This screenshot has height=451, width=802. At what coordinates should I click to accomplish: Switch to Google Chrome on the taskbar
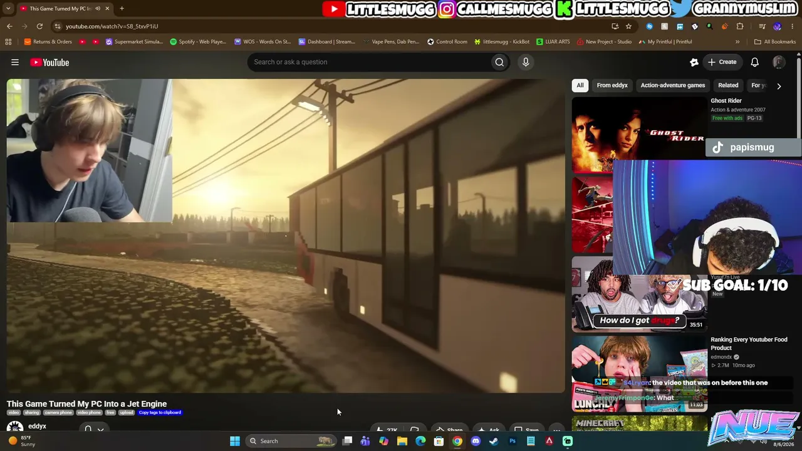pyautogui.click(x=457, y=441)
